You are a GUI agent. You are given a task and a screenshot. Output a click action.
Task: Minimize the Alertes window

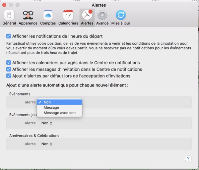coord(11,5)
